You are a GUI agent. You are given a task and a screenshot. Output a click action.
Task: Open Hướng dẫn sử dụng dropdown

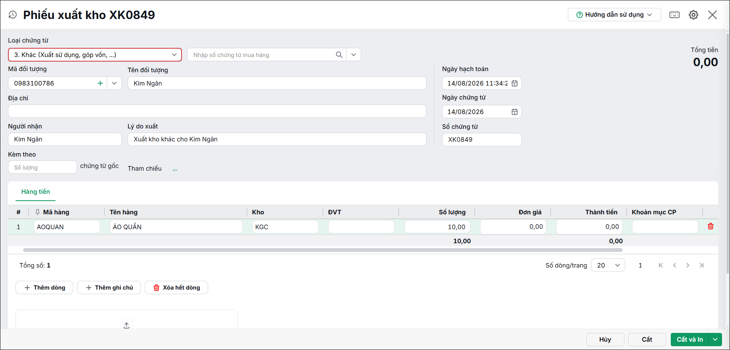[615, 15]
